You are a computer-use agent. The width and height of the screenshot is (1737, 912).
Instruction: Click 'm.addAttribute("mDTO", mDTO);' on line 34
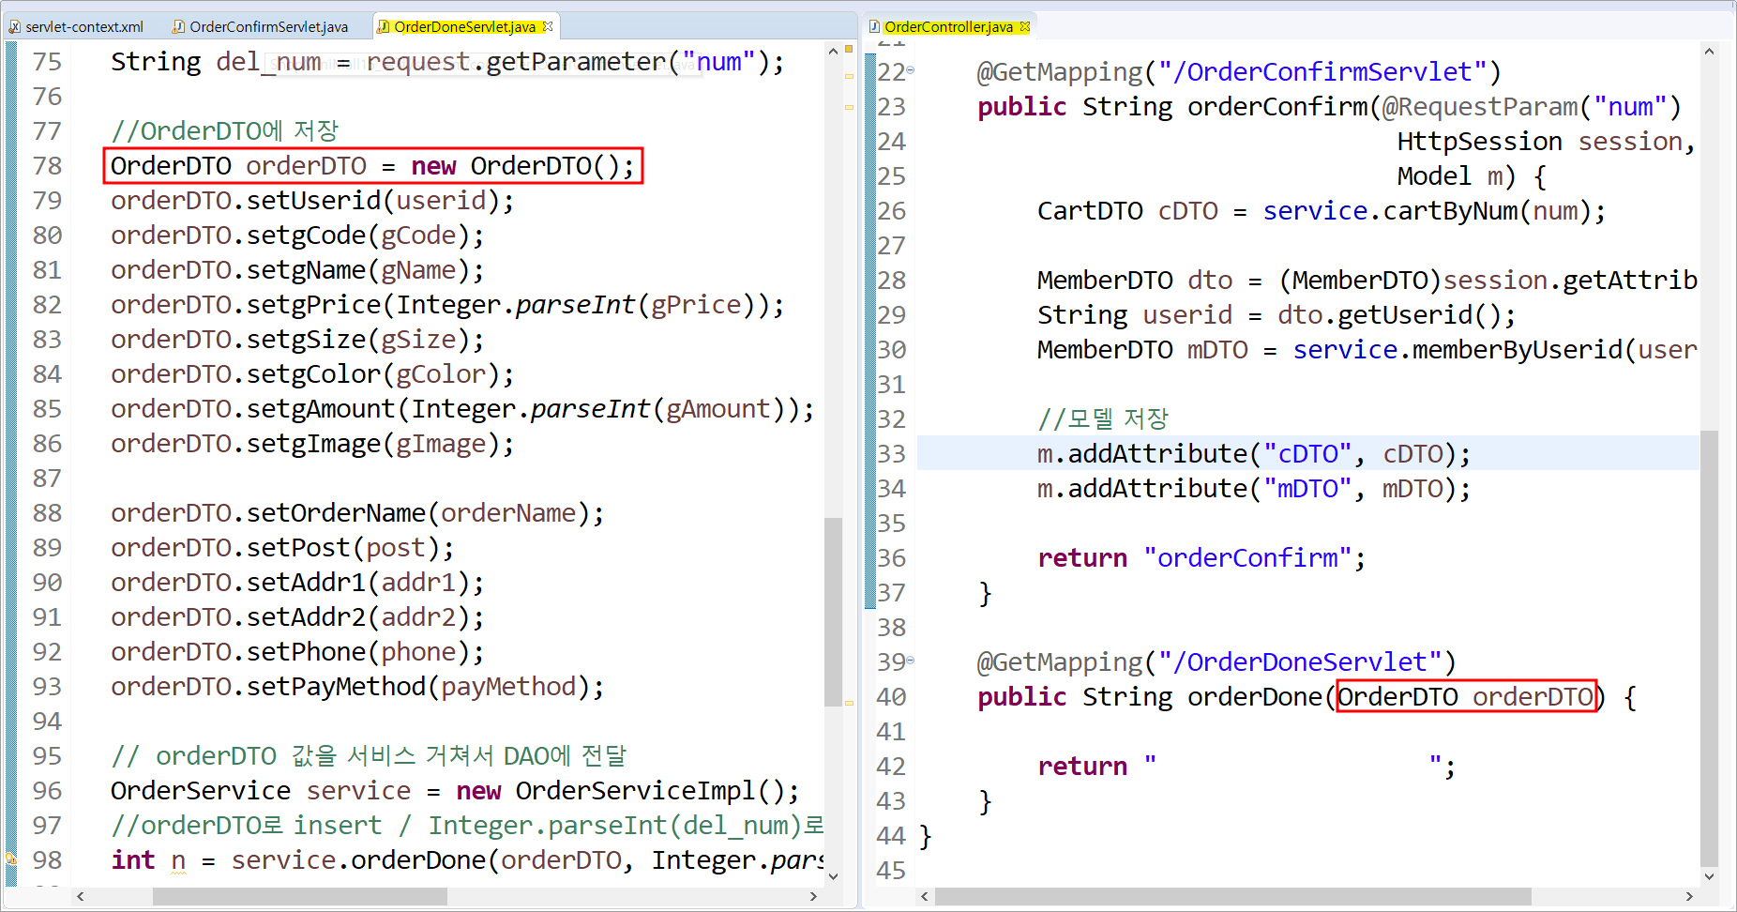click(x=1254, y=489)
